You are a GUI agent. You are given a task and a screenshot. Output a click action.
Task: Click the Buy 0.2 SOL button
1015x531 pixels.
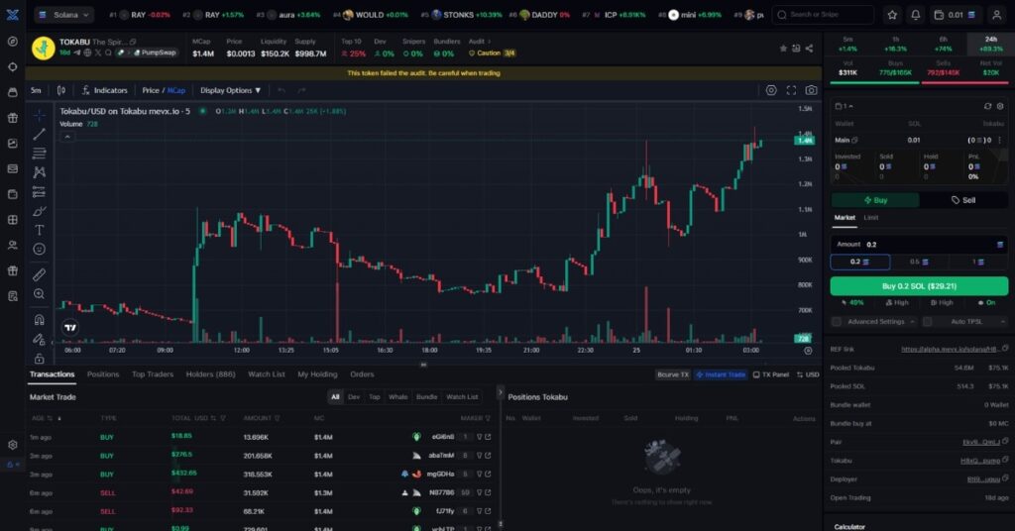(x=919, y=286)
